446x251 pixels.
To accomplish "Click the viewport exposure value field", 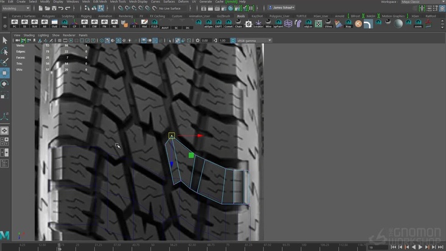I will tap(205, 41).
